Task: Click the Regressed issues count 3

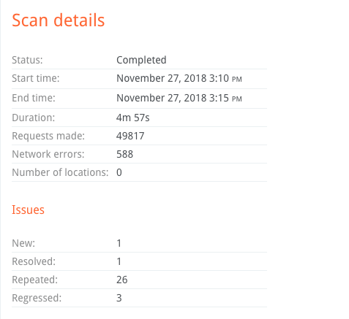Action: point(119,298)
